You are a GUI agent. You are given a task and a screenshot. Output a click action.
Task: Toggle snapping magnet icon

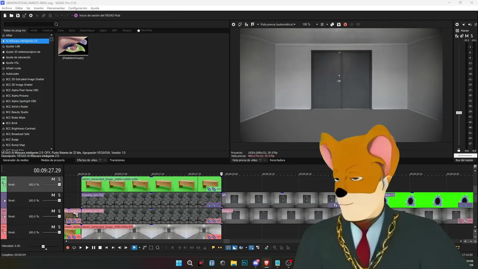[228, 247]
